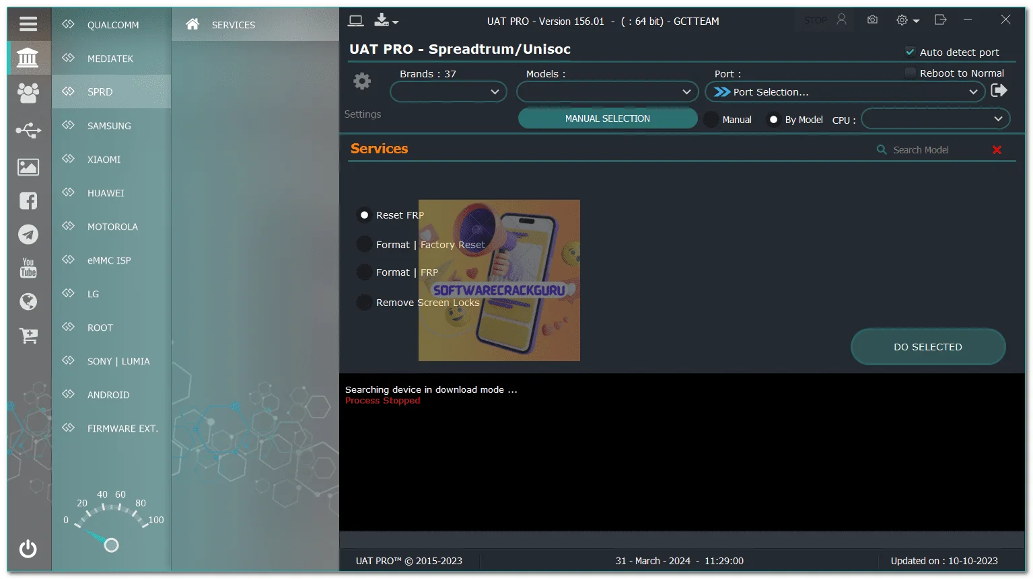This screenshot has height=579, width=1033.
Task: Open the ANDROID module
Action: (x=112, y=395)
